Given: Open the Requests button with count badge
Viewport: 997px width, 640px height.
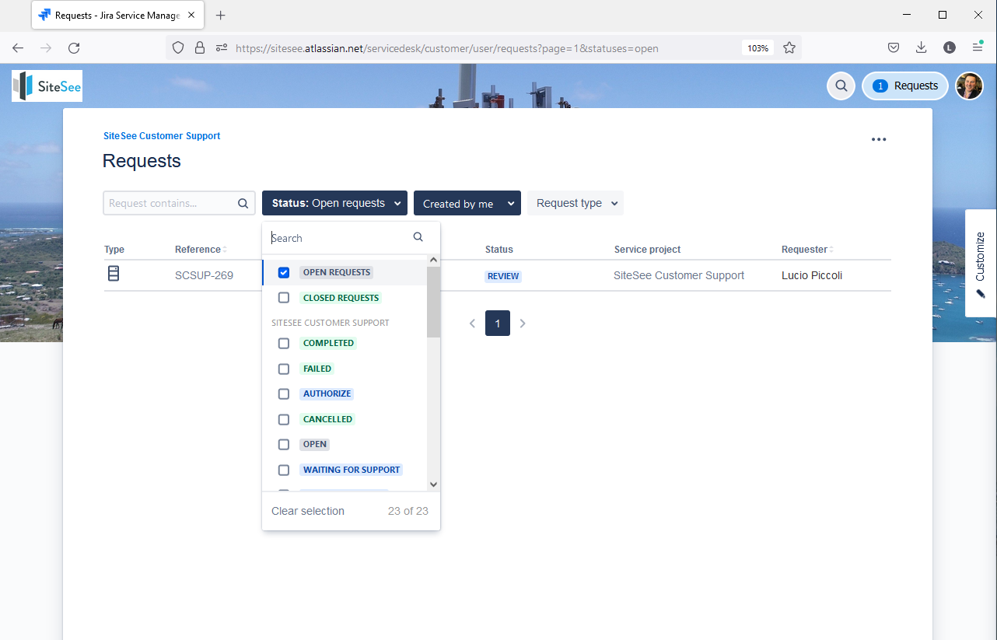Looking at the screenshot, I should [905, 86].
